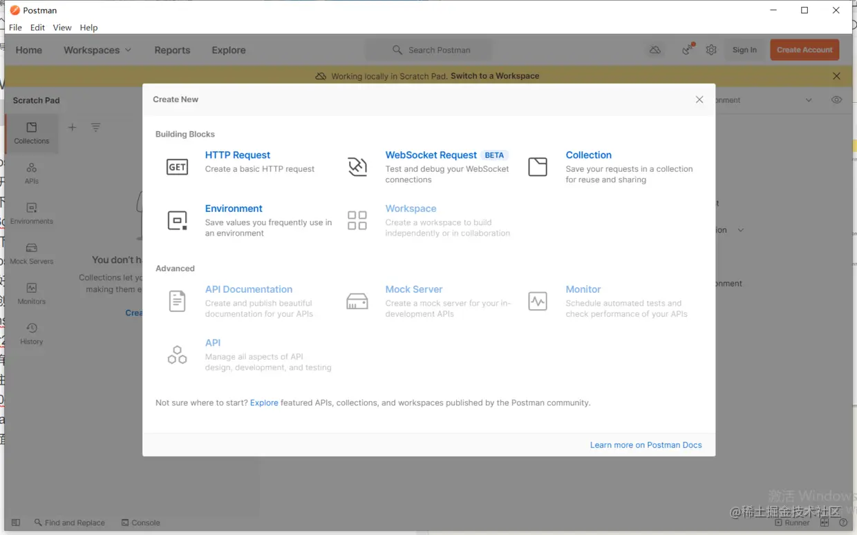Open Find and Replace in status bar

tap(70, 523)
